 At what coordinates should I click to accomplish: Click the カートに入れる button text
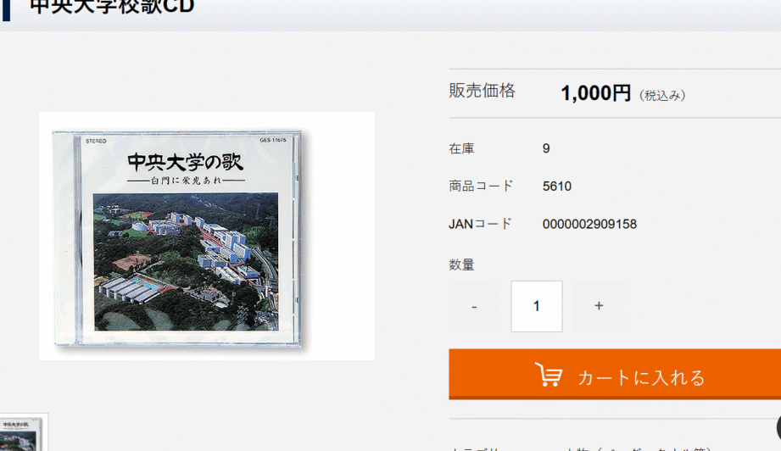642,378
